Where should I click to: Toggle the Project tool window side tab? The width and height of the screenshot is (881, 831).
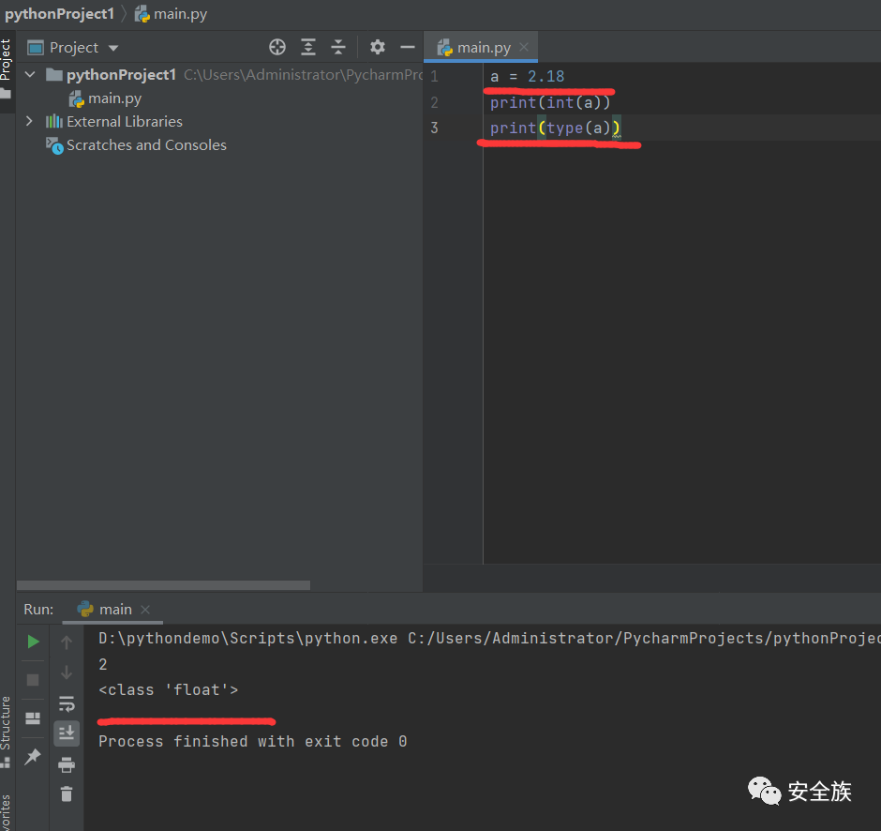pos(7,68)
